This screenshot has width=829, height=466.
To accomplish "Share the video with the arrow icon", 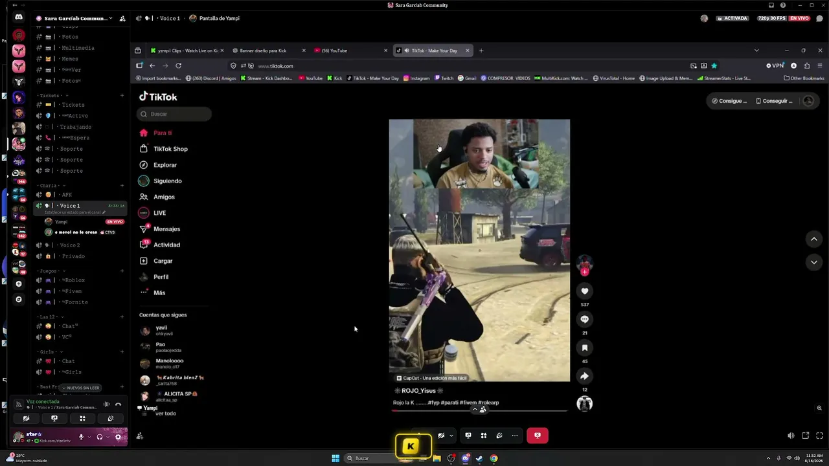I will coord(585,376).
